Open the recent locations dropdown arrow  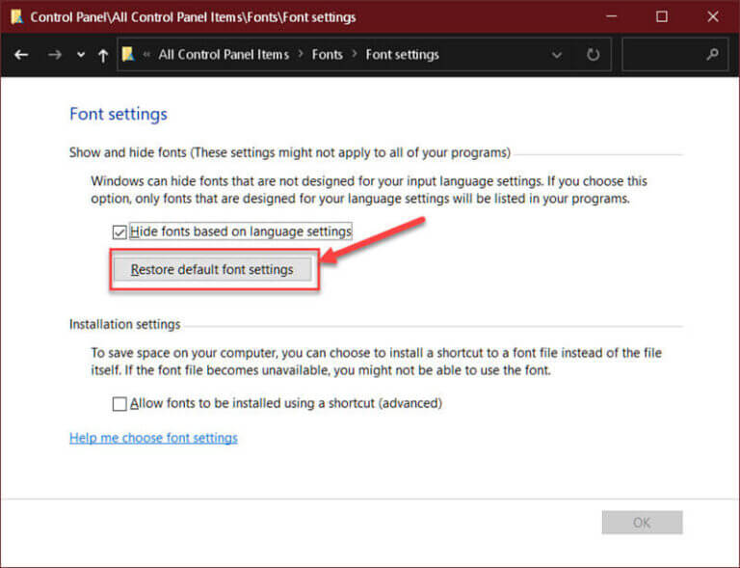tap(81, 55)
